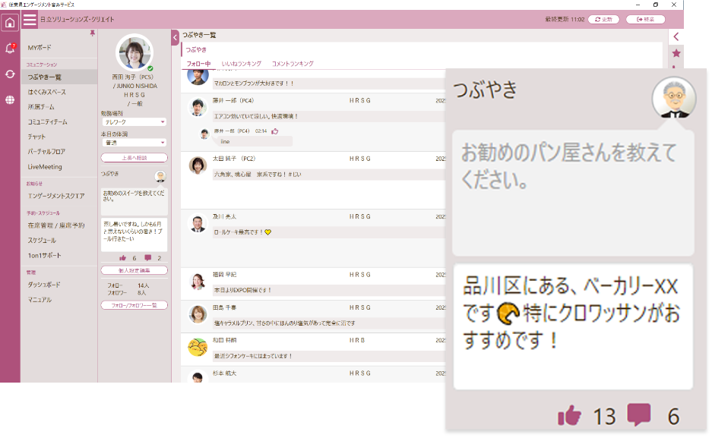This screenshot has width=712, height=438.
Task: Click the large comment bubble icon showing 6
Action: pos(639,414)
